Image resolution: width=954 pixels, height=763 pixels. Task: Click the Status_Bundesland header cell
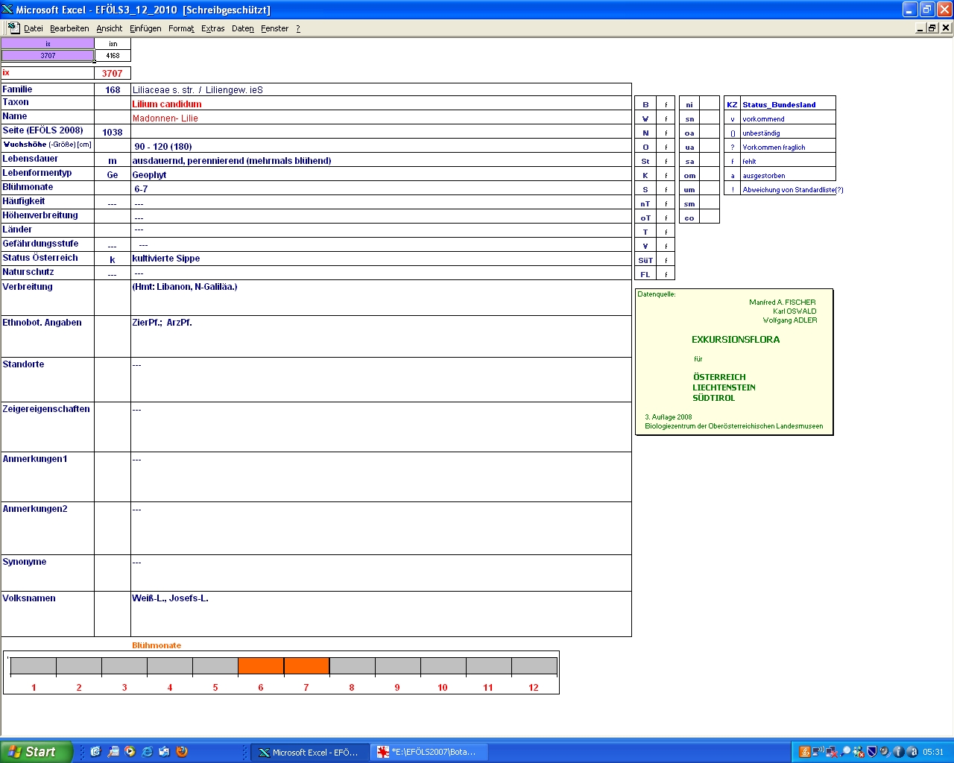tap(788, 104)
